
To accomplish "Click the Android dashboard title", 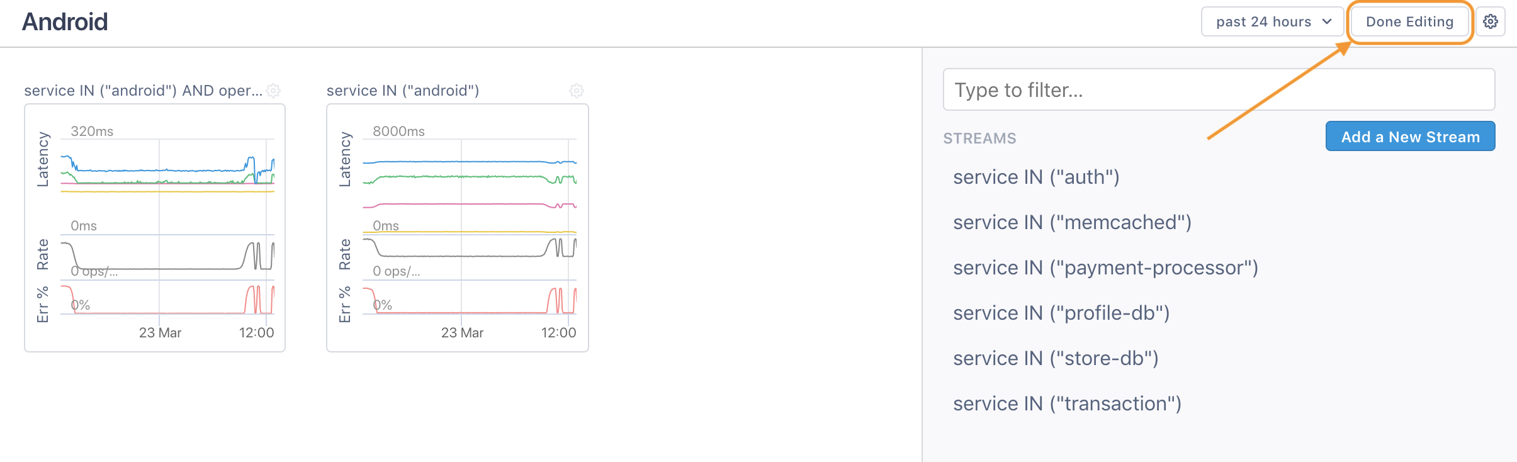I will tap(65, 22).
